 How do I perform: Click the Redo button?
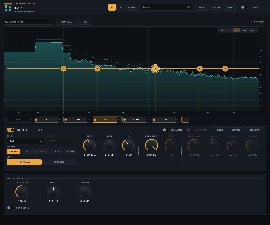point(230,7)
